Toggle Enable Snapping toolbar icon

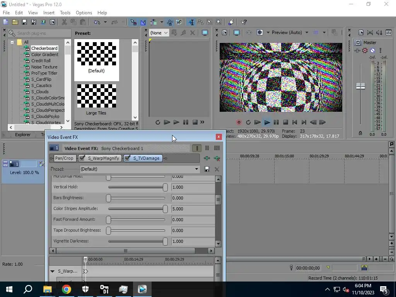click(x=133, y=22)
